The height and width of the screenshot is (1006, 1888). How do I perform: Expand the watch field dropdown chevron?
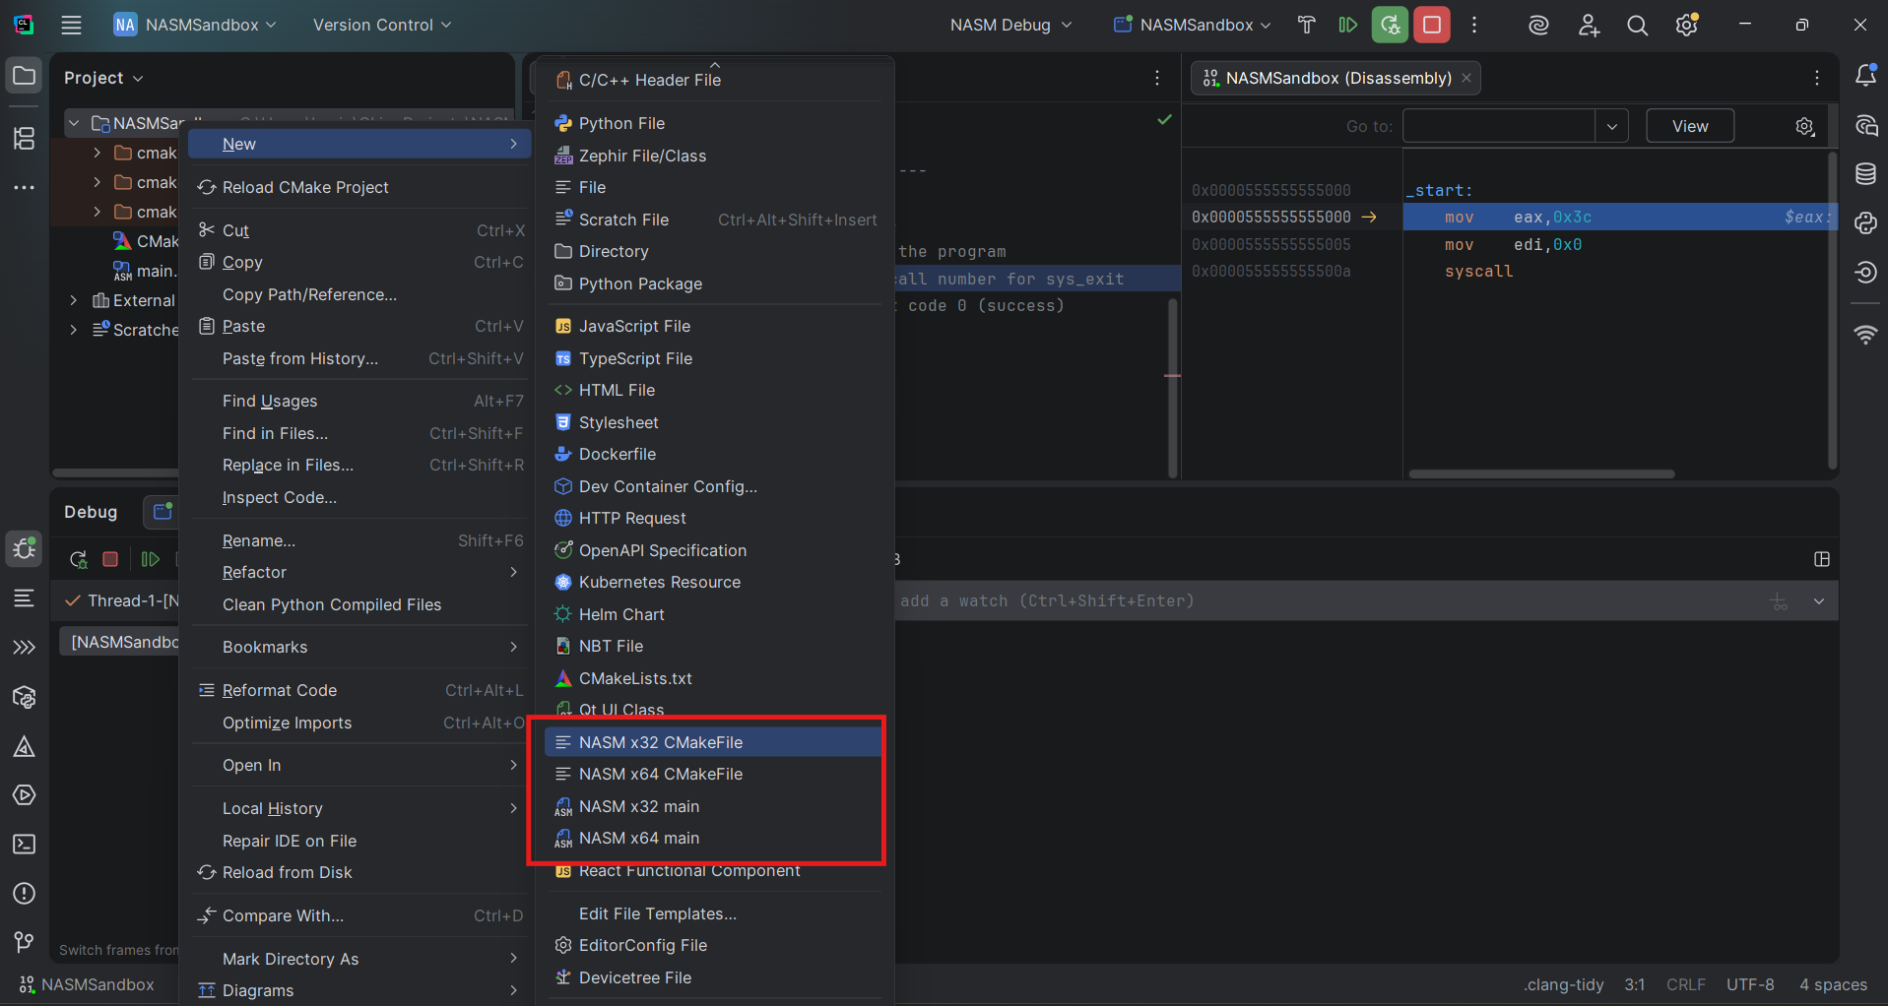1818,601
